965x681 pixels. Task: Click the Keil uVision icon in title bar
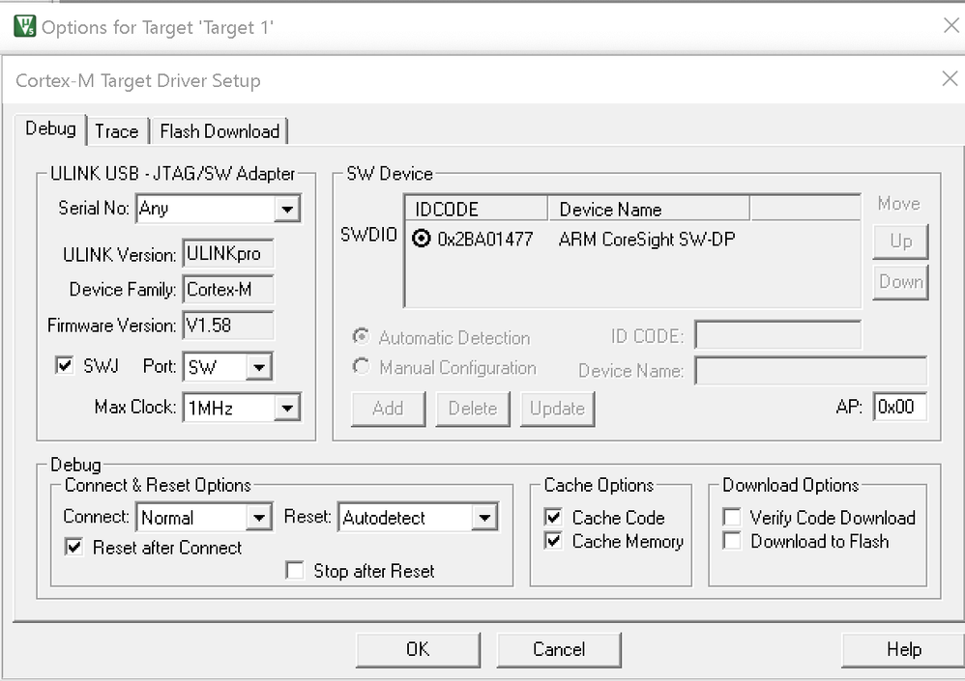pos(24,26)
